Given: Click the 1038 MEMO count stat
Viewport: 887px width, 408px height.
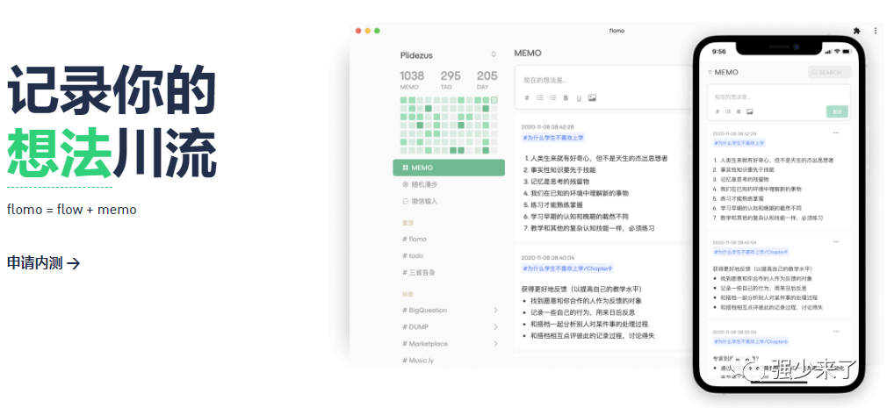Looking at the screenshot, I should 412,80.
